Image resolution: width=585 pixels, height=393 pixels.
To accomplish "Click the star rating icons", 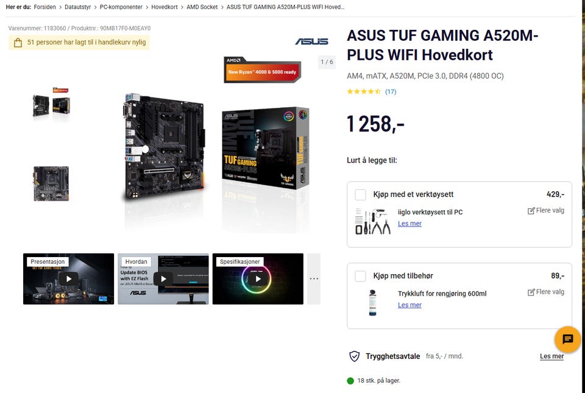I will (x=364, y=91).
